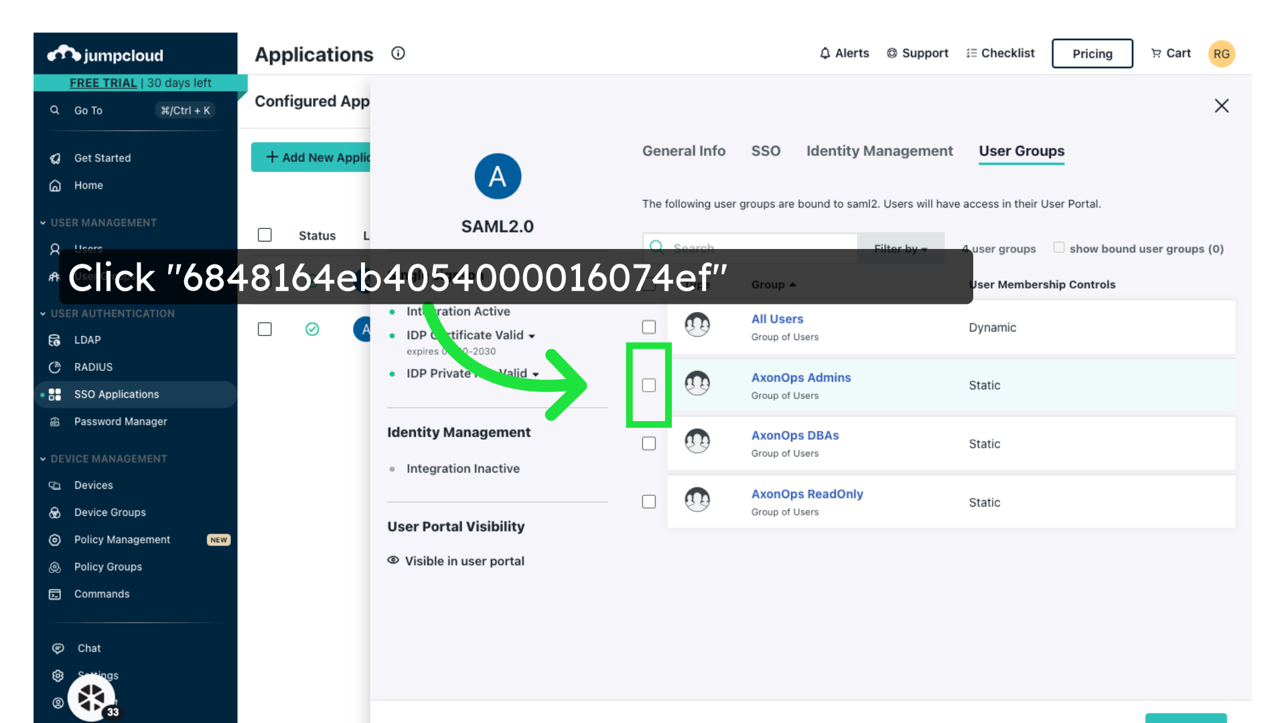Open Chat from sidebar
This screenshot has width=1286, height=723.
[x=88, y=648]
